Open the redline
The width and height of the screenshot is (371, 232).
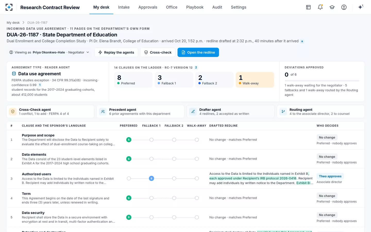(x=198, y=52)
